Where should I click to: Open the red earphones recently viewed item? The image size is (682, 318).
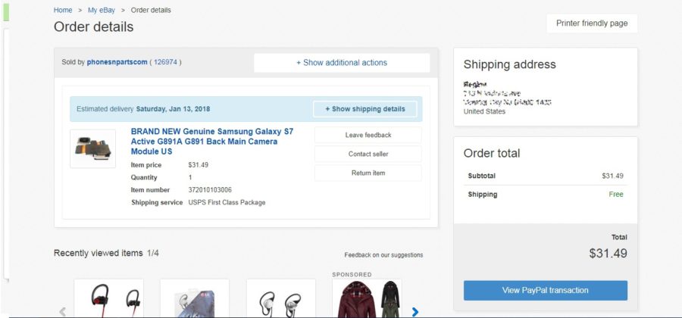(x=108, y=299)
